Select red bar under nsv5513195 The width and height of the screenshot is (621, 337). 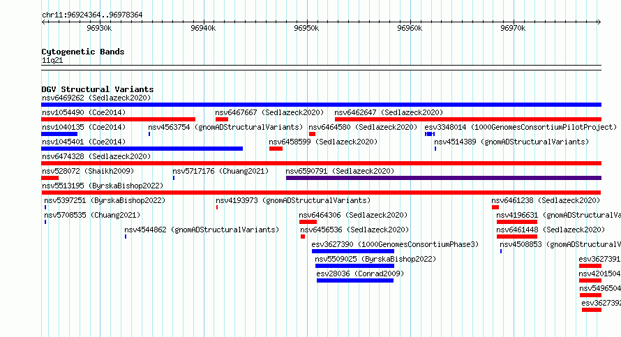[x=321, y=193]
